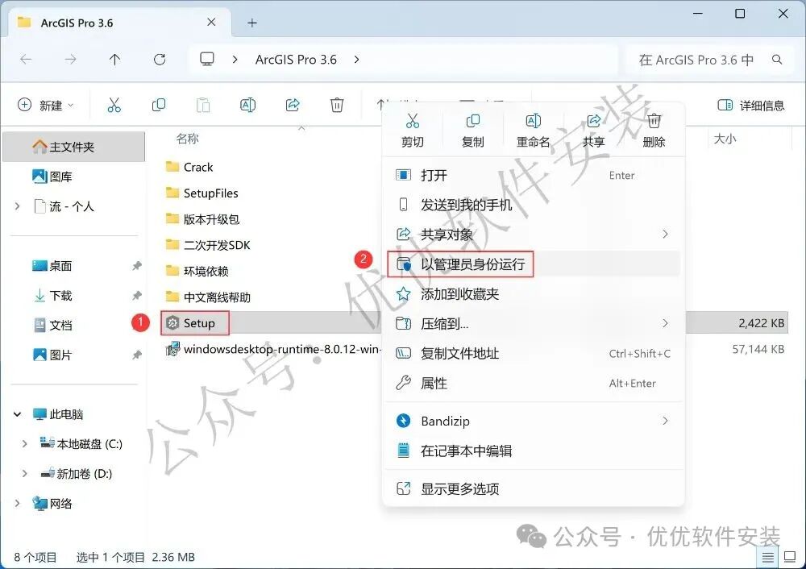This screenshot has height=569, width=806.
Task: Choose 显示更多选项
Action: [534, 488]
